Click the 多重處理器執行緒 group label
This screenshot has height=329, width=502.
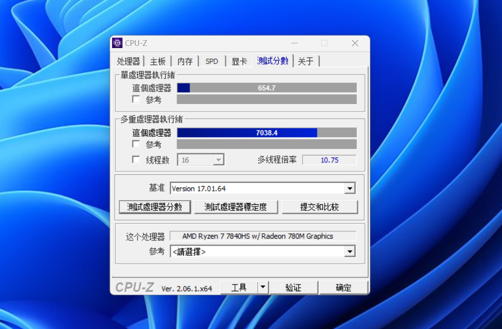[x=151, y=119]
